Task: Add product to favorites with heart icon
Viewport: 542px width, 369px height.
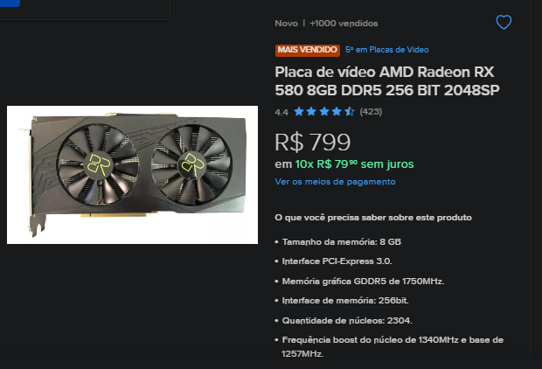Action: (504, 23)
